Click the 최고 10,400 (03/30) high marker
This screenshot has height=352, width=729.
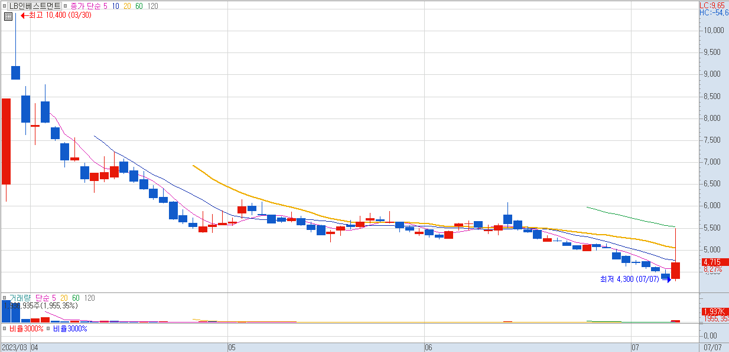tap(56, 15)
